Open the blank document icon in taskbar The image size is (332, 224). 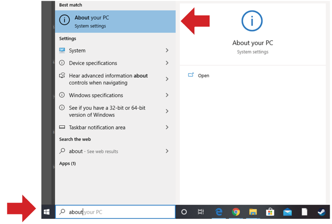click(304, 212)
